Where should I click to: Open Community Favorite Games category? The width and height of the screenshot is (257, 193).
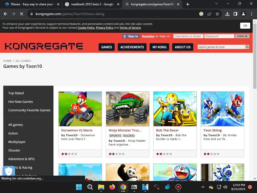[x=29, y=110]
